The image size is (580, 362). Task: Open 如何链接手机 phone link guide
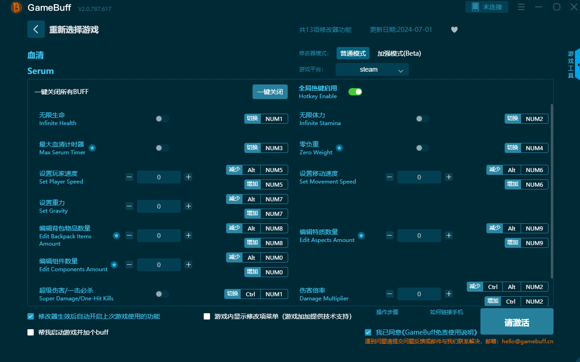pos(446,312)
